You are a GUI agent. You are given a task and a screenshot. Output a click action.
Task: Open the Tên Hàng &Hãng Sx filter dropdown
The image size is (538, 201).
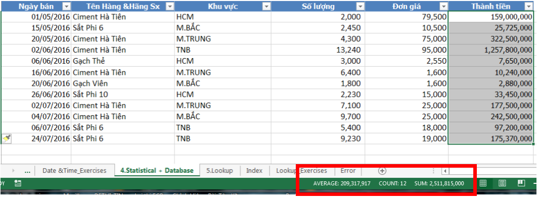(x=169, y=6)
